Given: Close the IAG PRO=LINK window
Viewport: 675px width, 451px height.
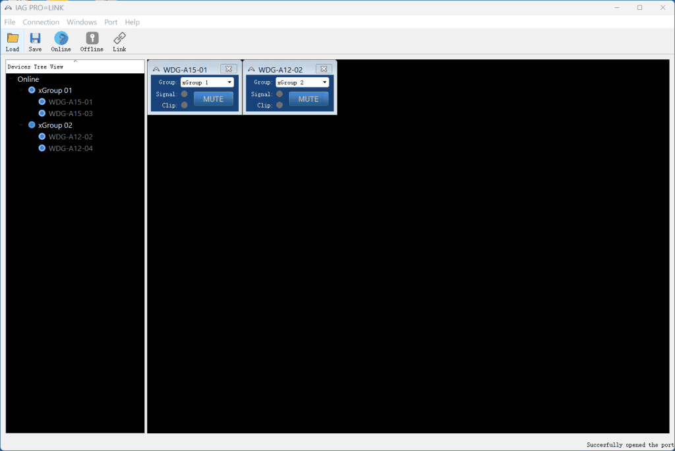Looking at the screenshot, I should [663, 8].
